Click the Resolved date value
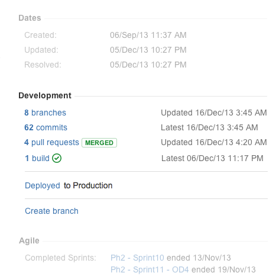Viewport: 279px width, 276px height. click(148, 65)
